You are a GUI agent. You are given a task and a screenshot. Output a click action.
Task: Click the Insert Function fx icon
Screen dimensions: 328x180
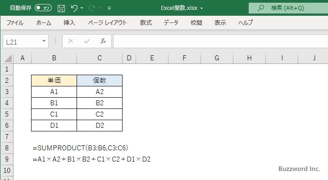(103, 41)
